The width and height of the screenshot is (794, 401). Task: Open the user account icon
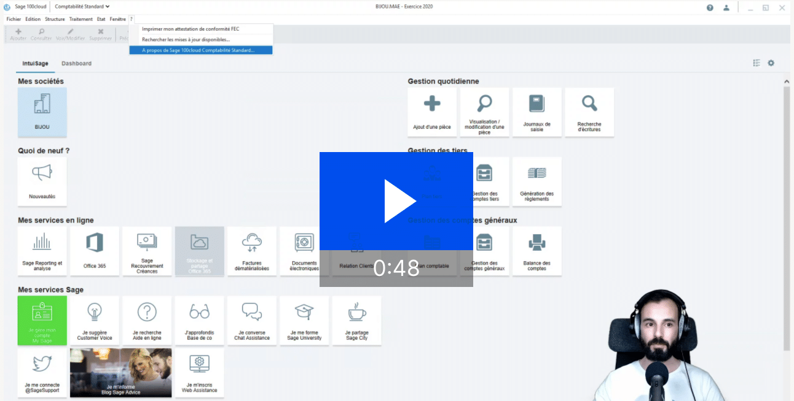click(726, 7)
